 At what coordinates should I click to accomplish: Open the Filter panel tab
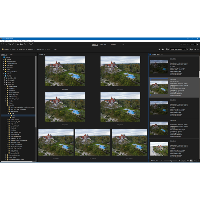click(11, 54)
